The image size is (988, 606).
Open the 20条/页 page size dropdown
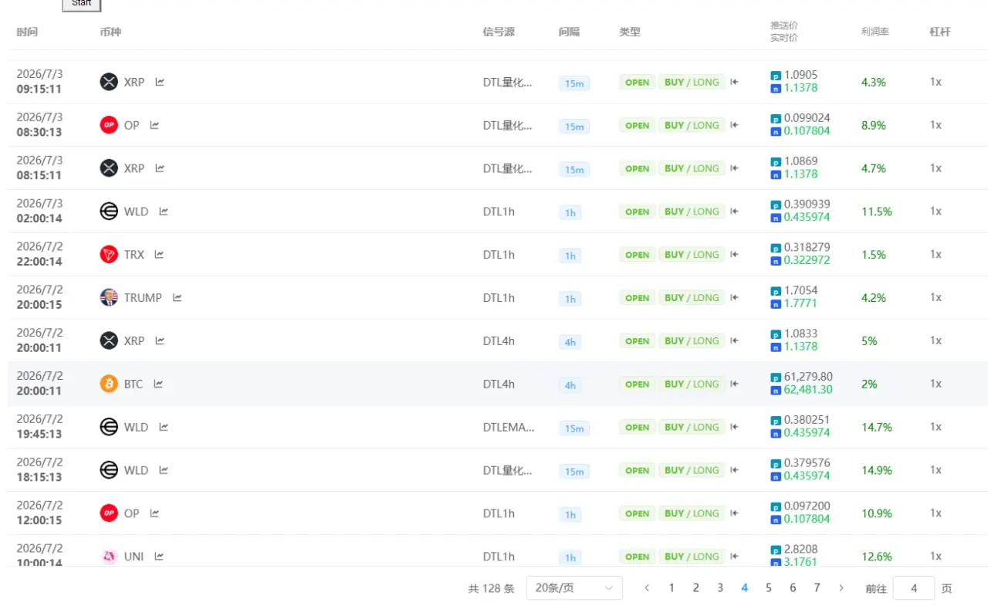(x=574, y=588)
